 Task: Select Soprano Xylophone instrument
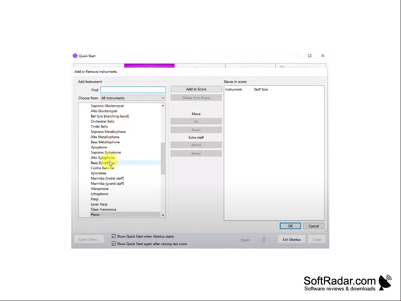click(106, 153)
